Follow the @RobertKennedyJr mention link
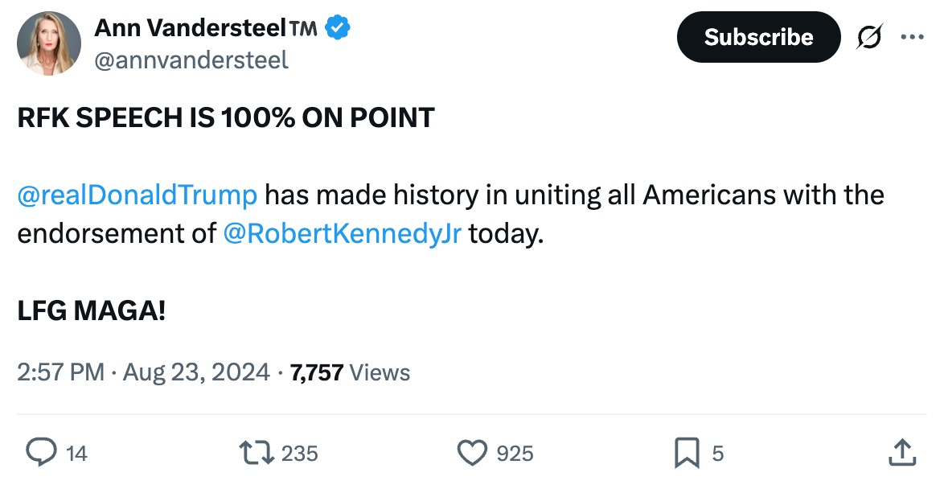This screenshot has height=489, width=944. pos(341,233)
